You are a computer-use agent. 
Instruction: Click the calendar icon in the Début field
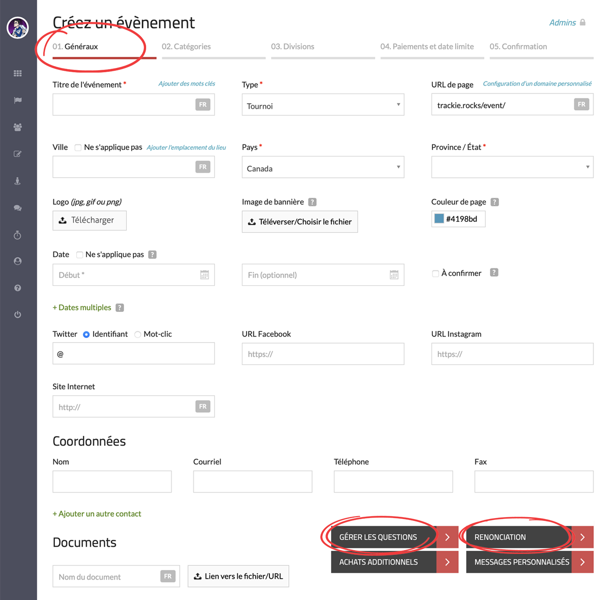click(204, 275)
